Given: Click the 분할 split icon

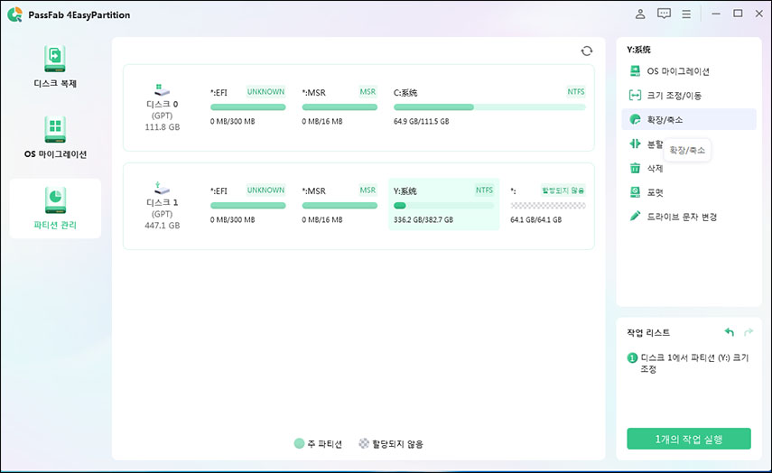Looking at the screenshot, I should pos(635,144).
